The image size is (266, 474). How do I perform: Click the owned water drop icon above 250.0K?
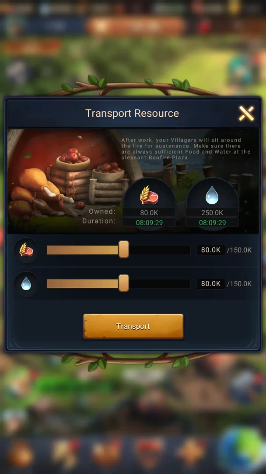(x=212, y=195)
